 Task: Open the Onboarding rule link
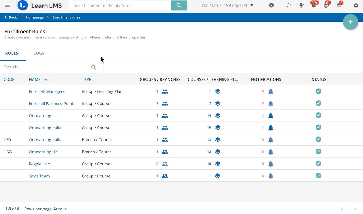click(x=40, y=115)
